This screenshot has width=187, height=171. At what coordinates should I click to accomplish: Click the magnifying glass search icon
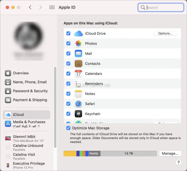click(x=143, y=8)
